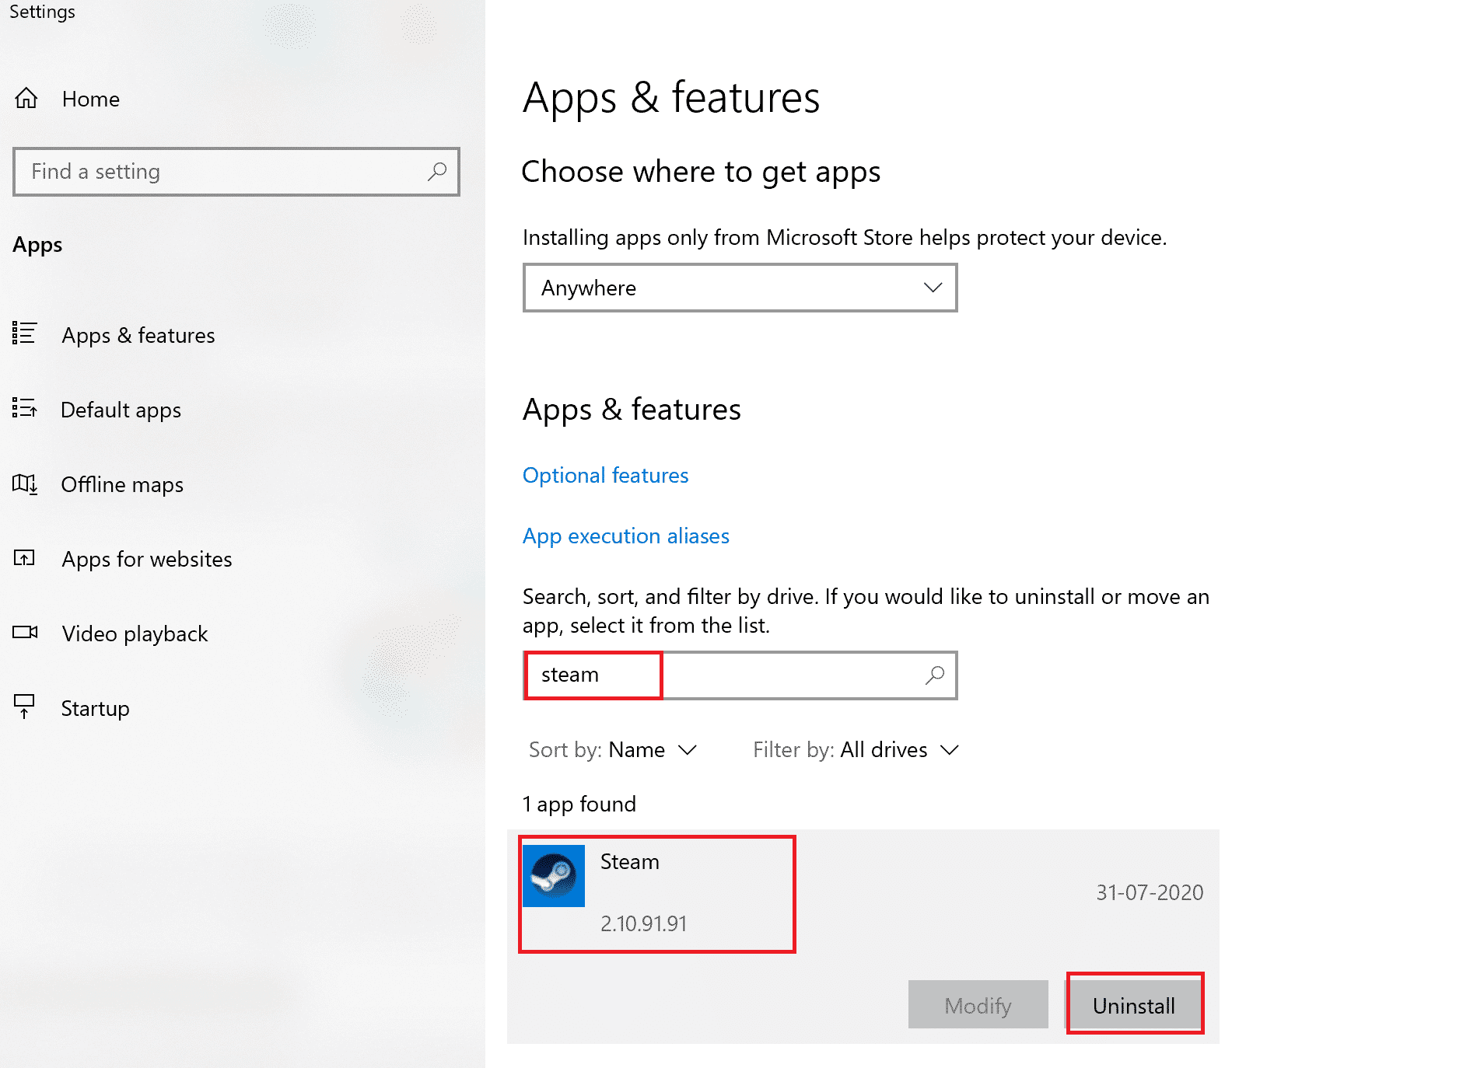1470x1068 pixels.
Task: Click the Offline maps icon
Action: (x=25, y=484)
